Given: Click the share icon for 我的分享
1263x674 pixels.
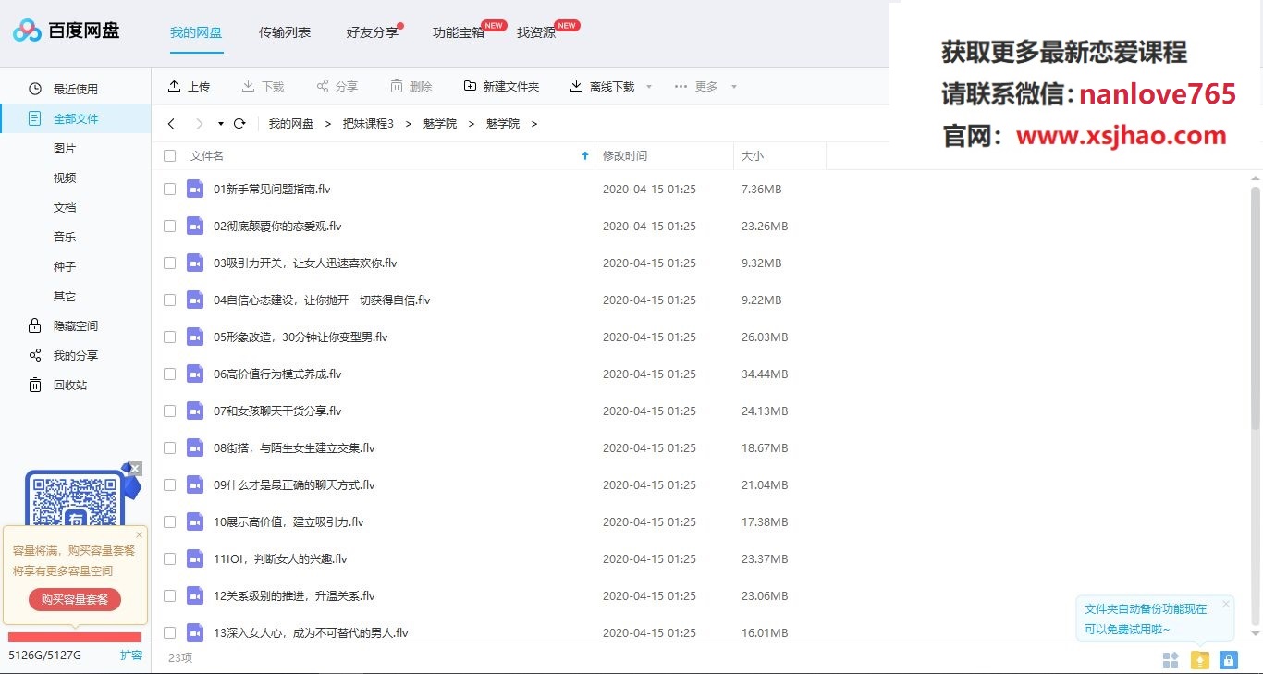Looking at the screenshot, I should tap(35, 355).
